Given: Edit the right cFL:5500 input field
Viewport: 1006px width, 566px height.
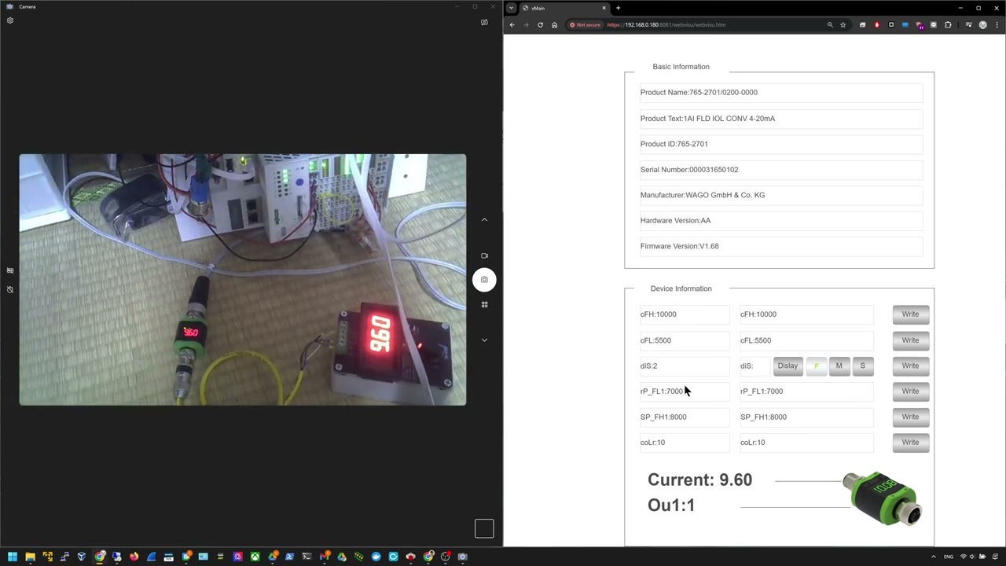Looking at the screenshot, I should [x=806, y=340].
